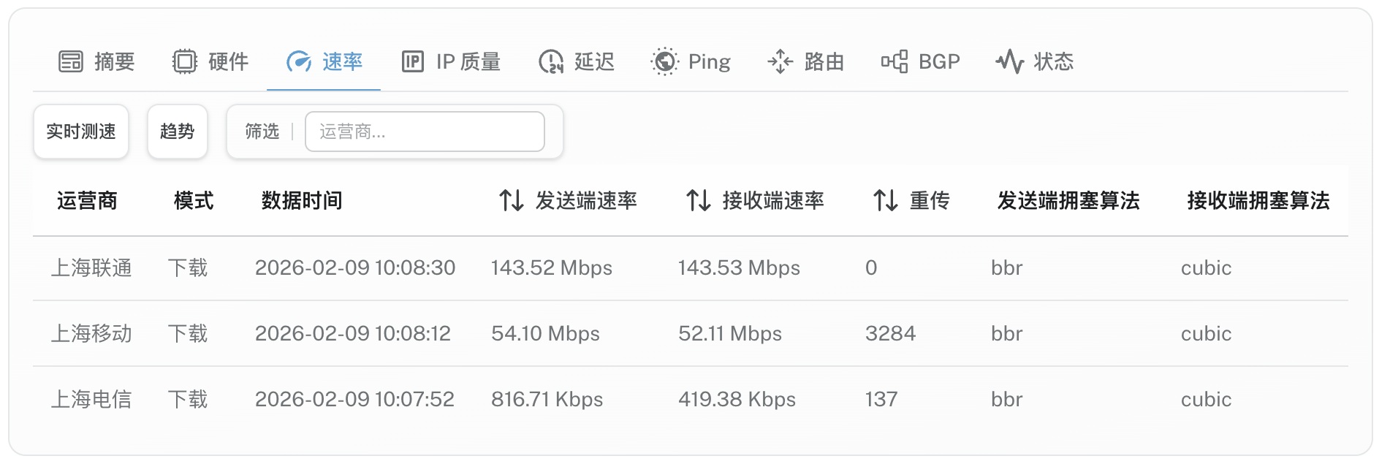Click the Hardware (硬件) chip icon
This screenshot has width=1390, height=475.
(x=185, y=61)
